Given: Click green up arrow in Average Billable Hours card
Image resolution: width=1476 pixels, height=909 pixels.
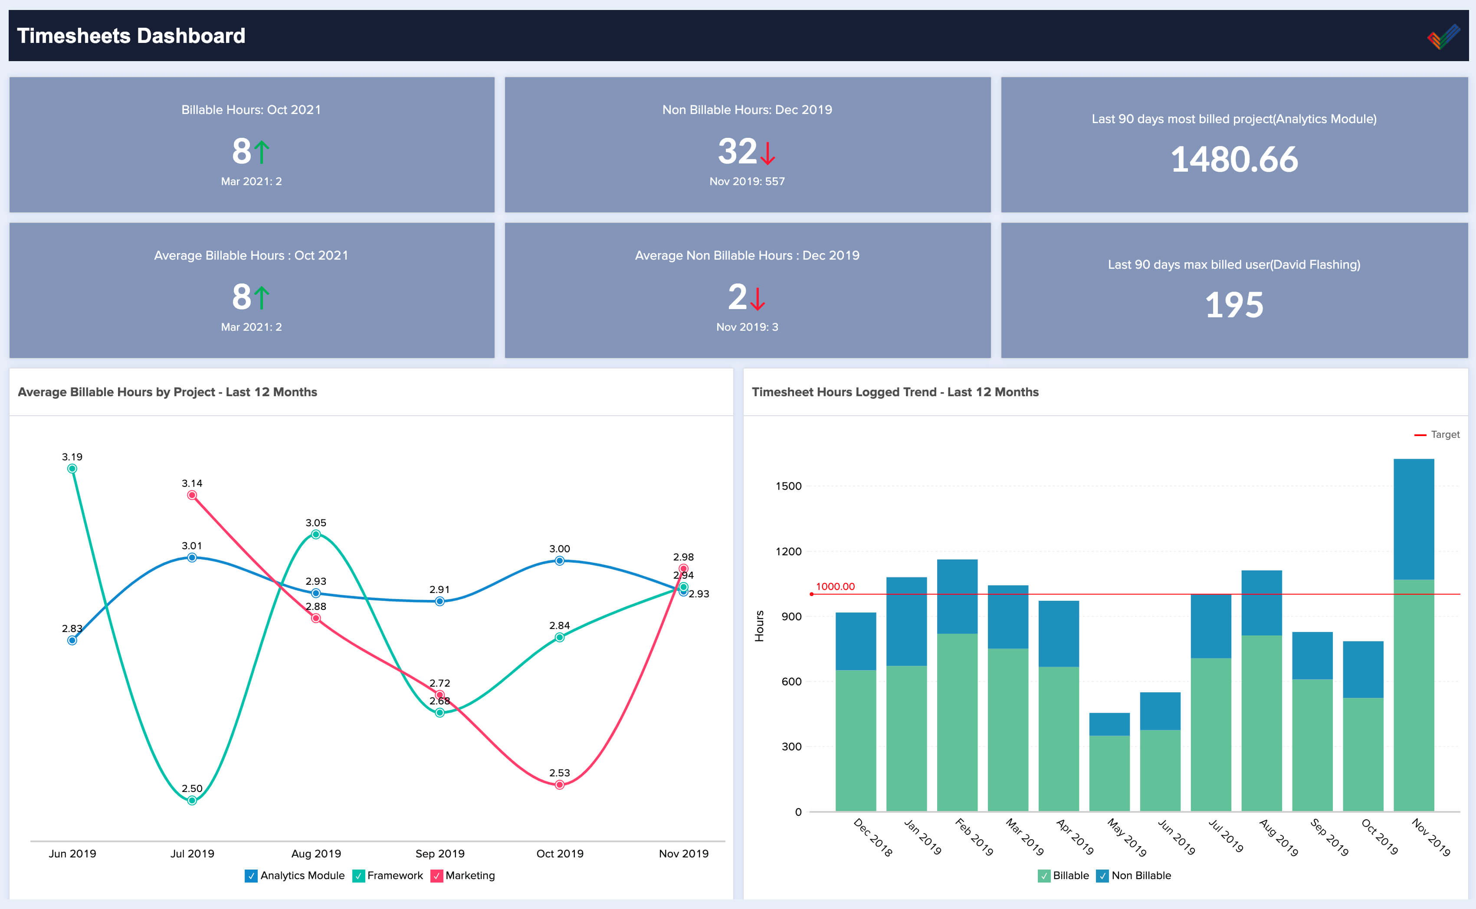Looking at the screenshot, I should [261, 298].
